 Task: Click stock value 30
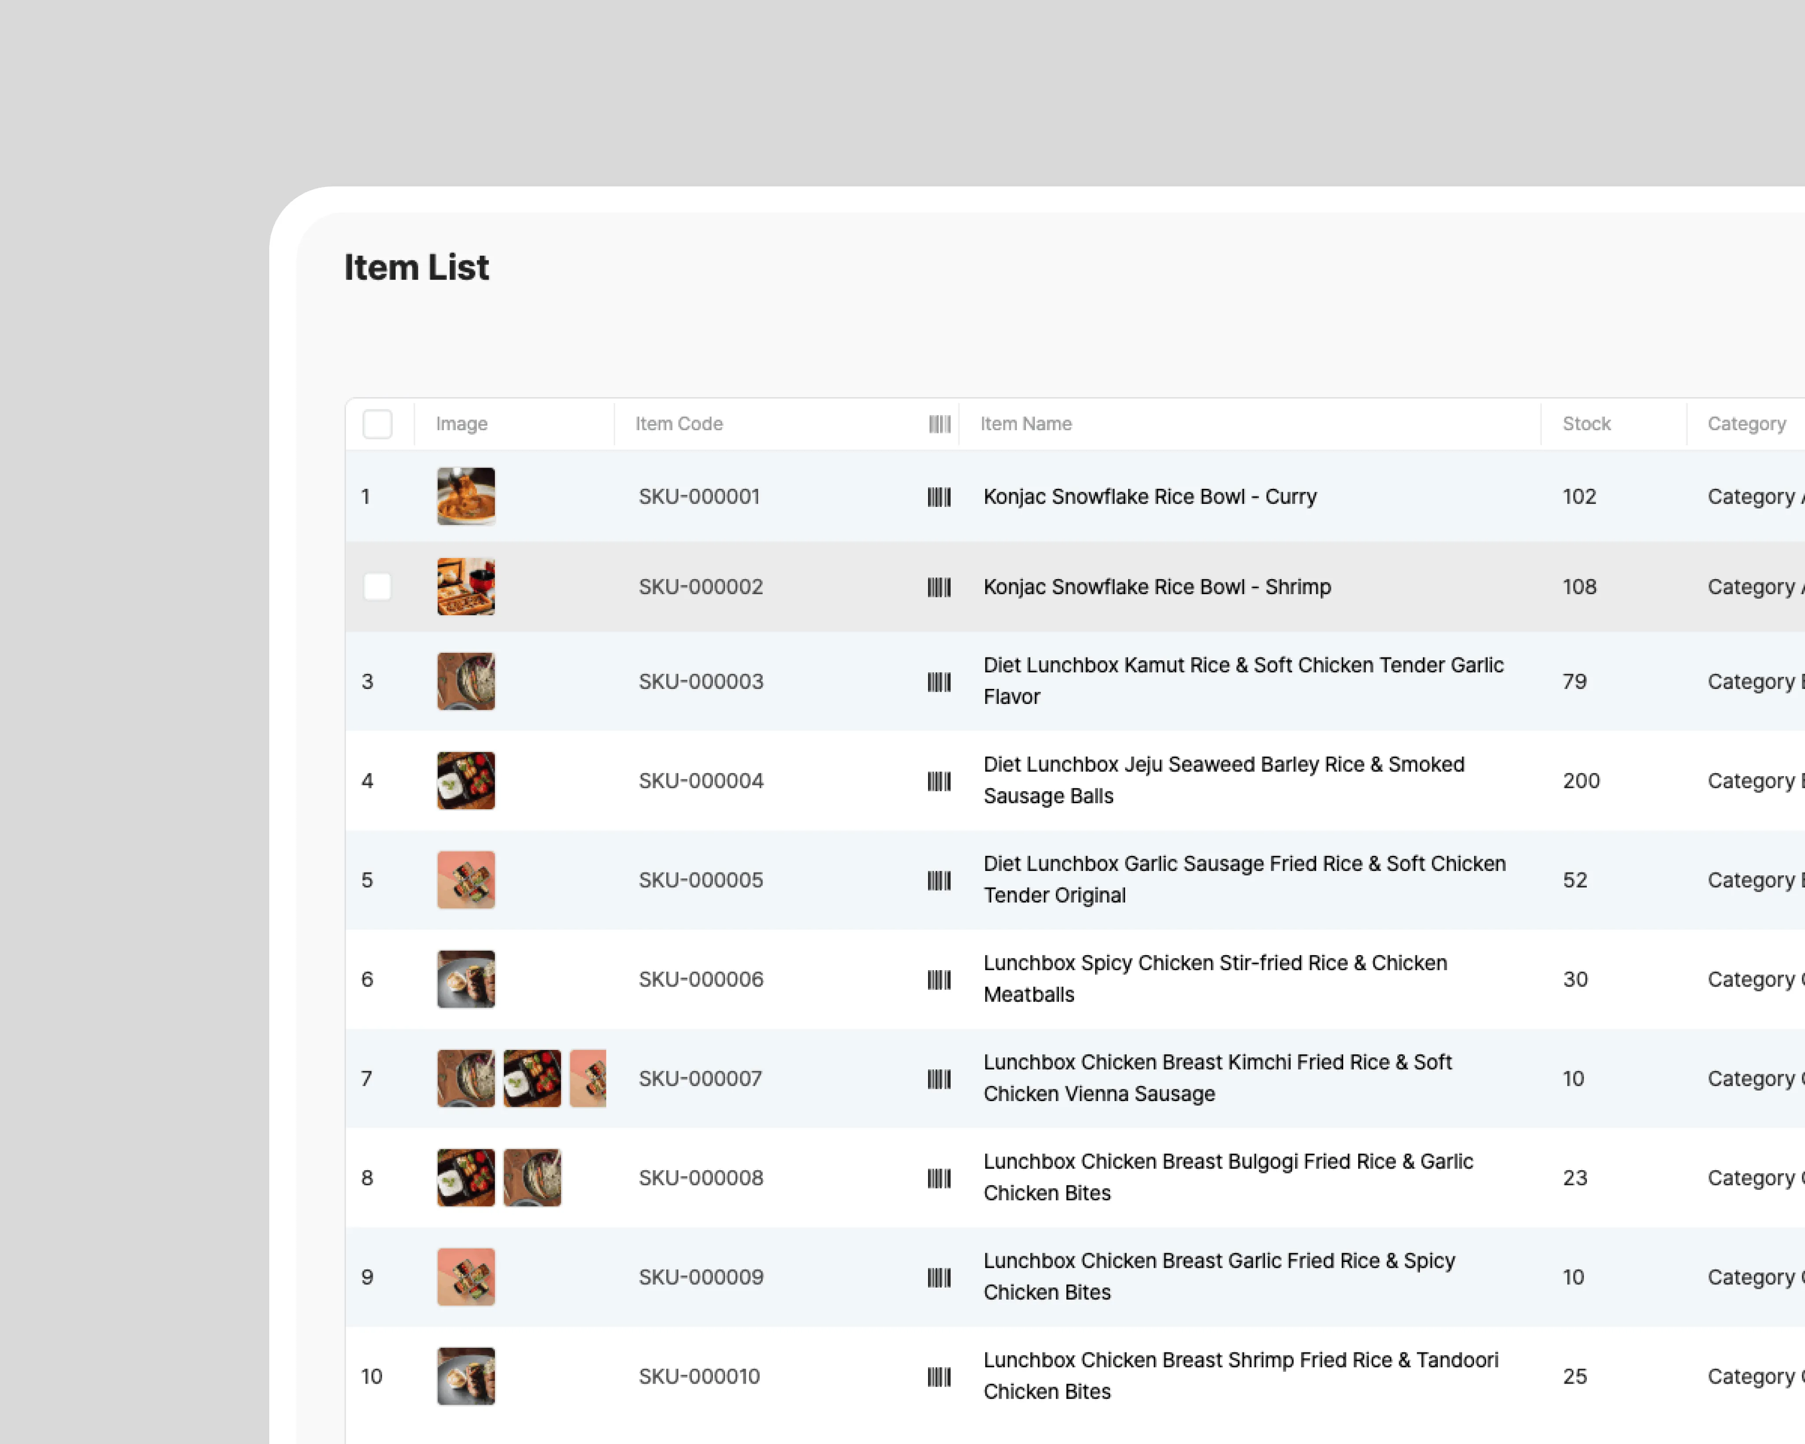click(1575, 979)
